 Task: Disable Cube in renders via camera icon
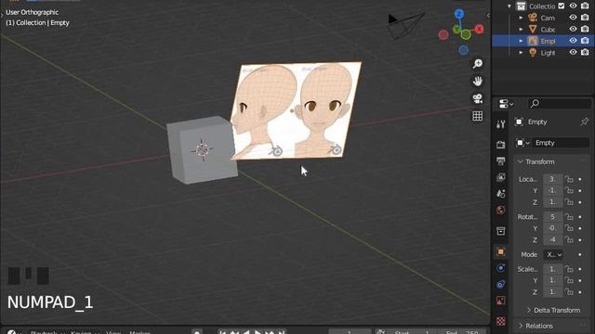pyautogui.click(x=585, y=29)
